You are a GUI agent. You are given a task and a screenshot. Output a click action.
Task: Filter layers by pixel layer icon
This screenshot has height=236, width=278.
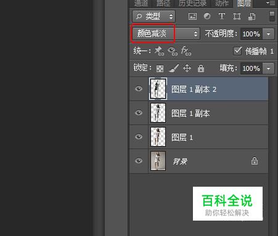(192, 16)
